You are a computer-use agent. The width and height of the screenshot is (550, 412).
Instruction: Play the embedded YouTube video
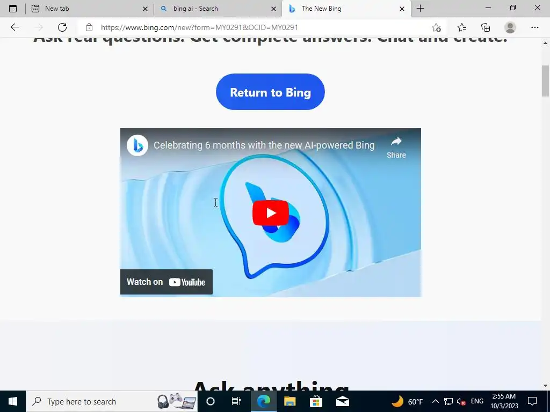pyautogui.click(x=271, y=212)
